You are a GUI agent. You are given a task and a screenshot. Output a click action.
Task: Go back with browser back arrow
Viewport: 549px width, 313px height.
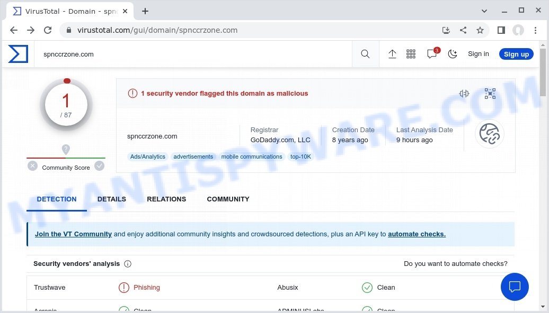(x=14, y=30)
